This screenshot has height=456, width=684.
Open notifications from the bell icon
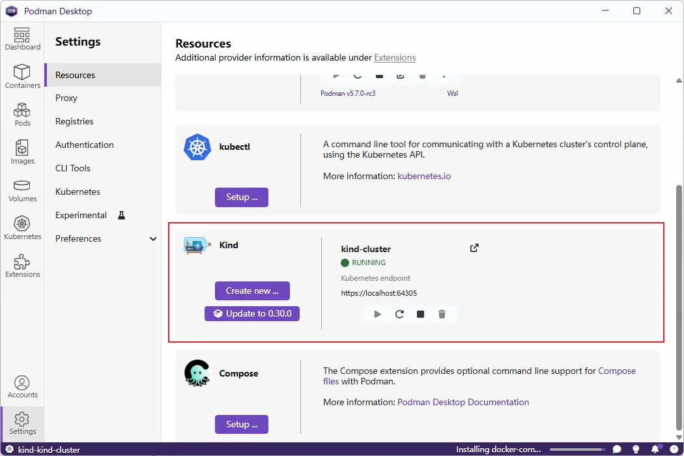[656, 449]
